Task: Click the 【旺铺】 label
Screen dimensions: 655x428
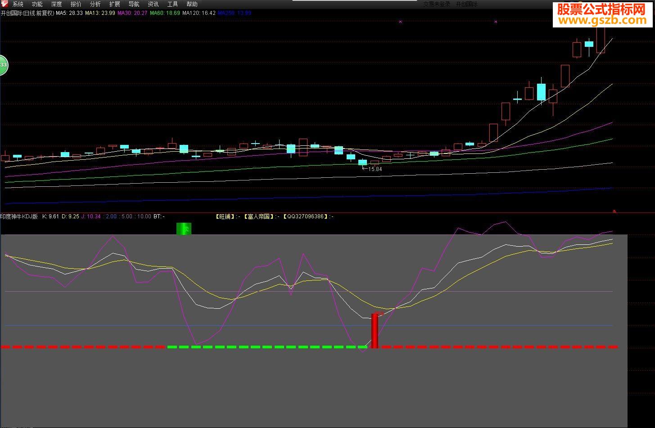Action: (x=226, y=216)
